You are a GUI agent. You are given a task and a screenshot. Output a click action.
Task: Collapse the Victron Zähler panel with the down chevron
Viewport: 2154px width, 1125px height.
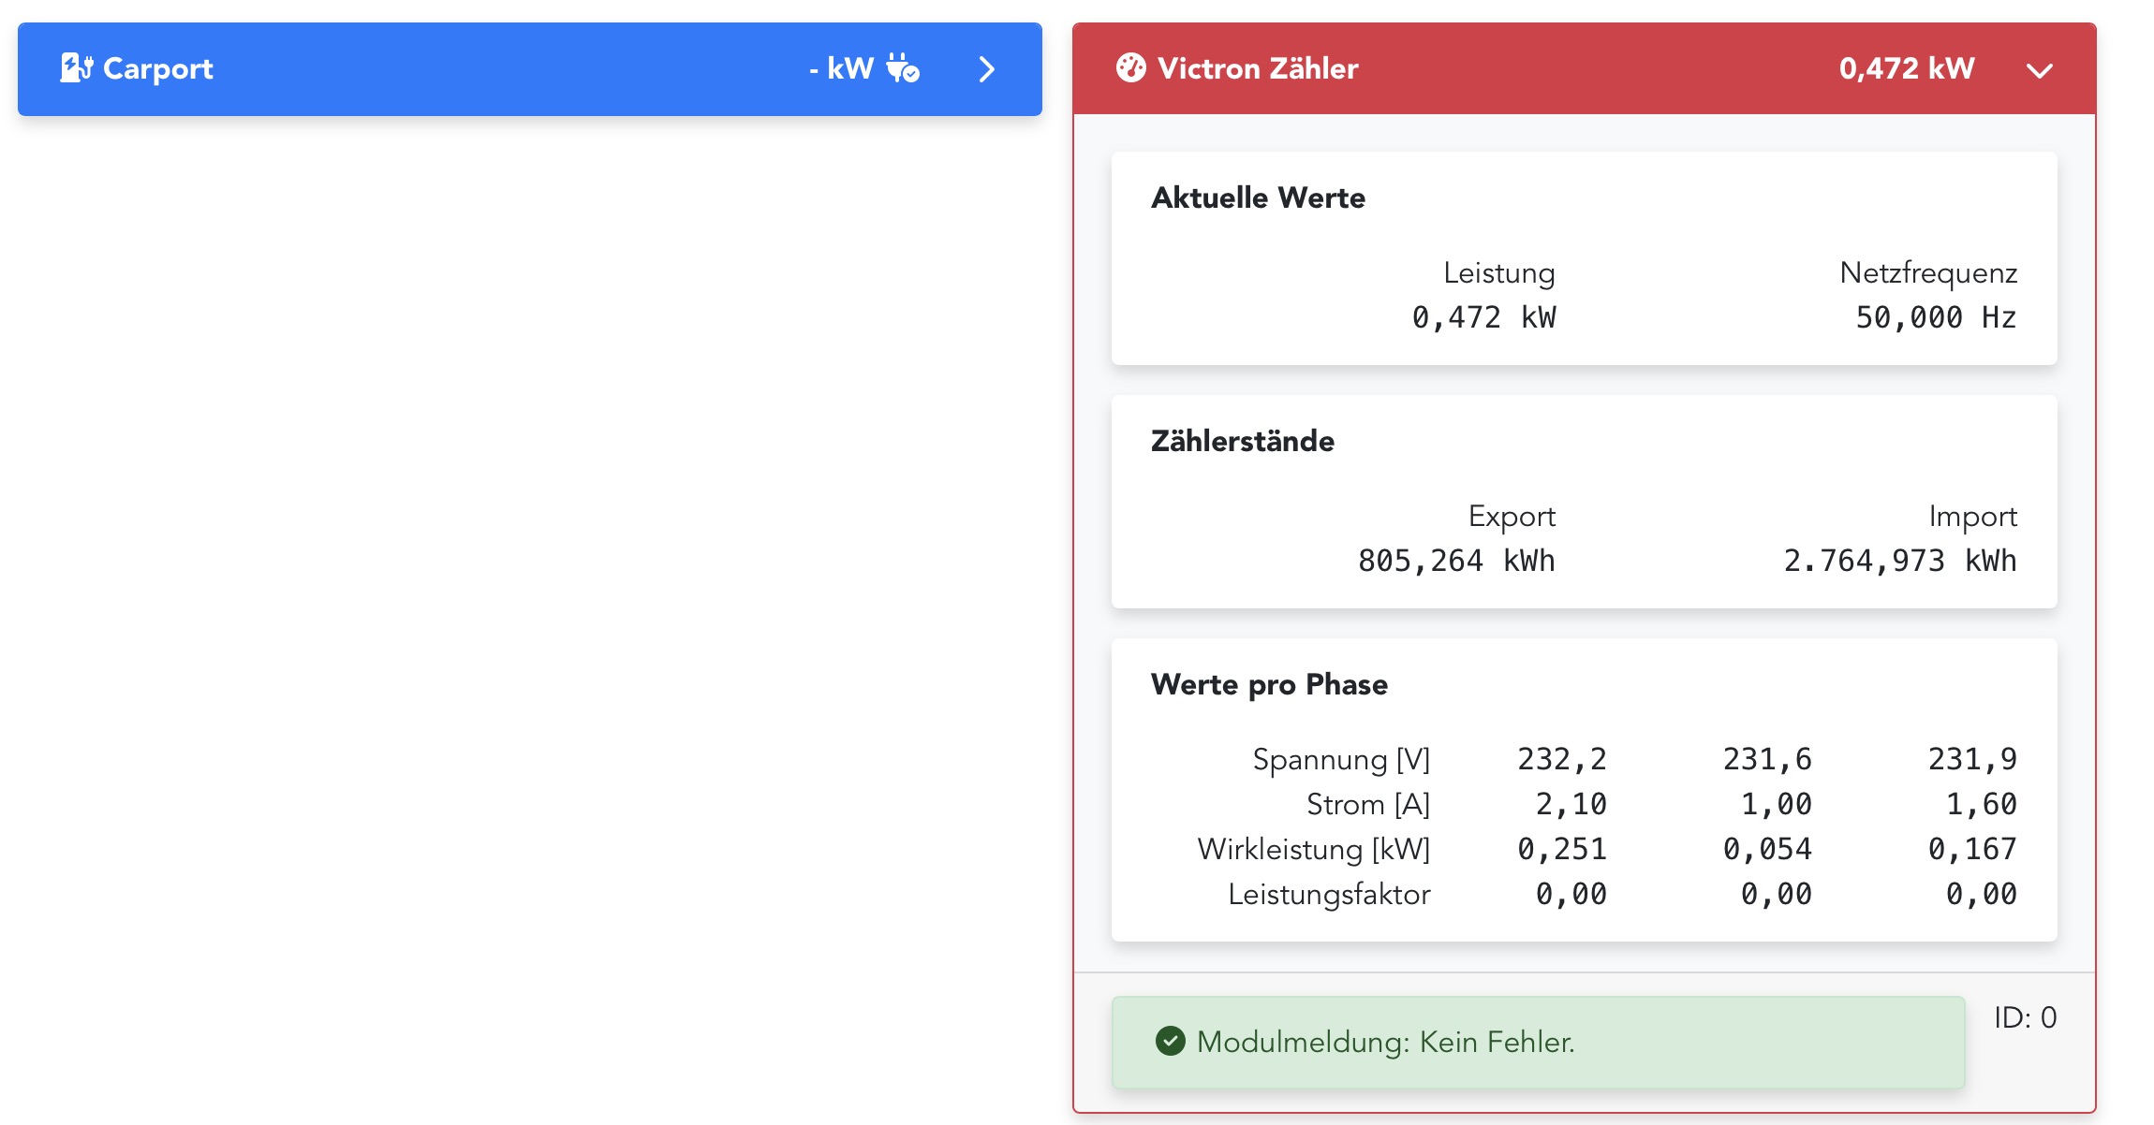click(x=2039, y=70)
